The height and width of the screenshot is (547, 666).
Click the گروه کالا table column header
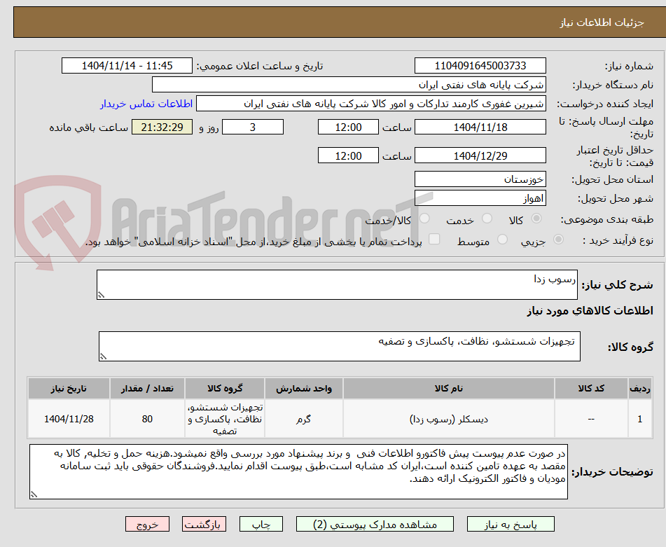pos(225,389)
